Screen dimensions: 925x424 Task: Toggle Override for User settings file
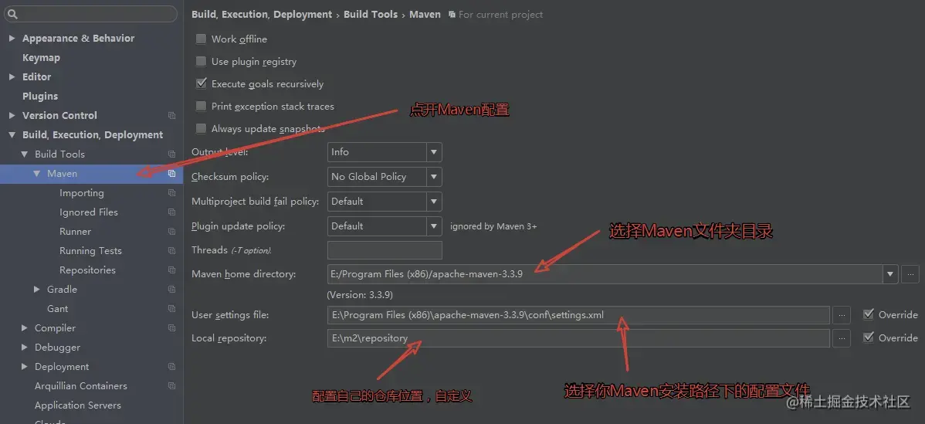coord(869,315)
